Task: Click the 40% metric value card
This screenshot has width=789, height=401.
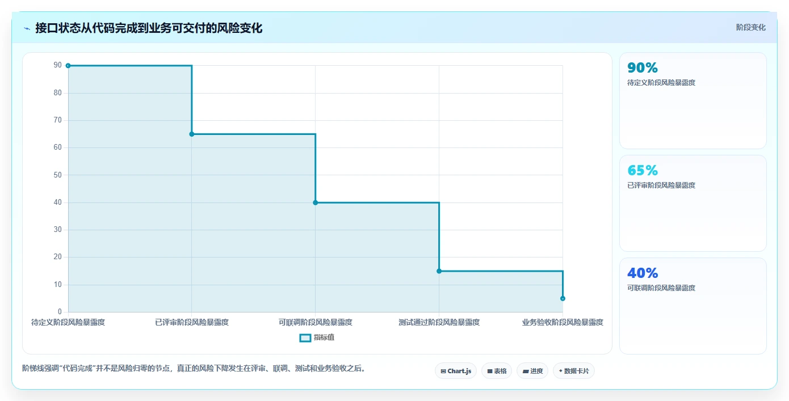Action: coord(693,306)
